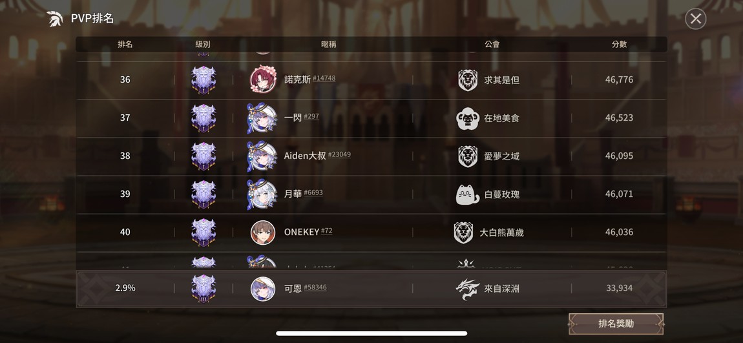
Task: Tap the avatar of player 月華
Action: pos(262,194)
